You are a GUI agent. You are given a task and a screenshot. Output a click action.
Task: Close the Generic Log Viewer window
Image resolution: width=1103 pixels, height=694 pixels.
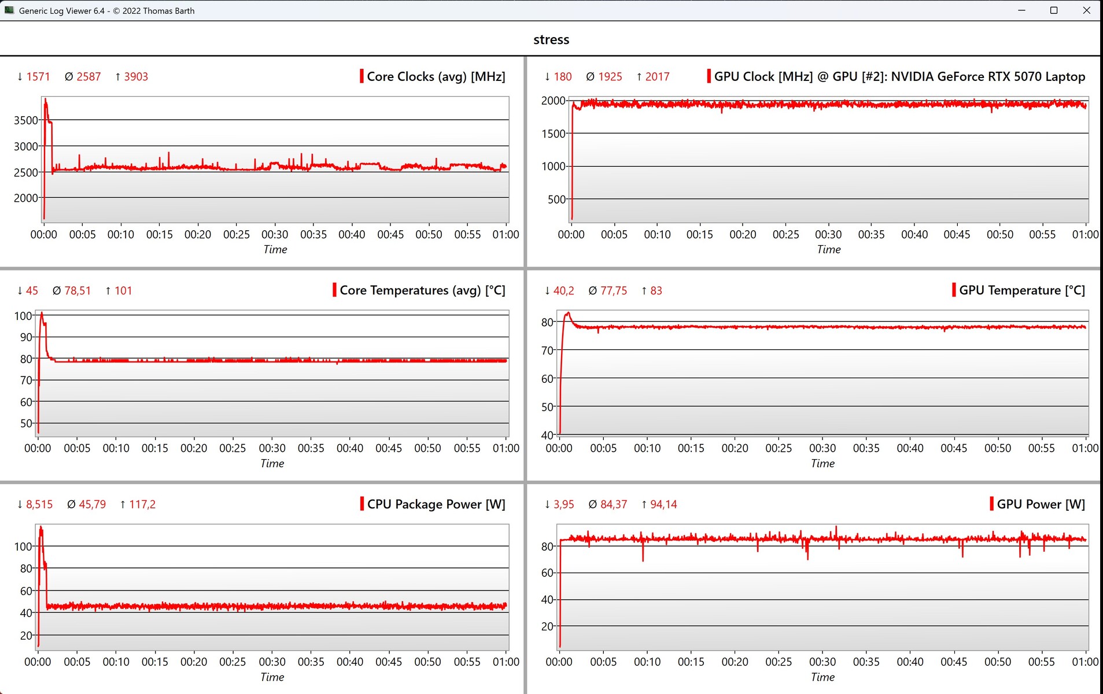point(1086,10)
